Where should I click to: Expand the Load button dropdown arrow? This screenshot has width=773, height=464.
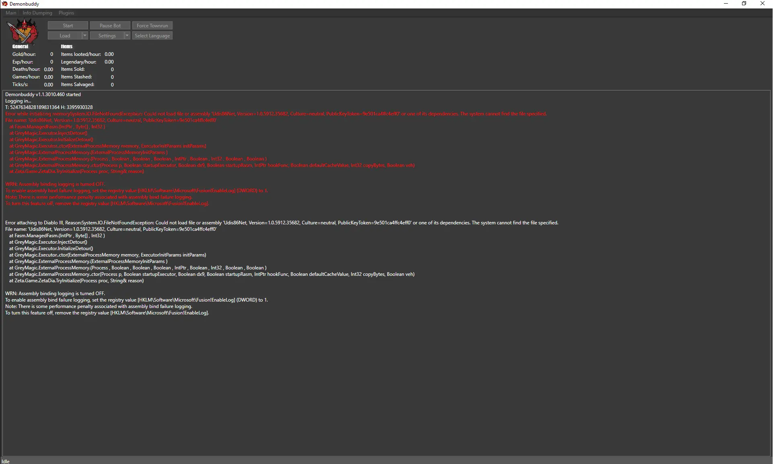coord(85,36)
